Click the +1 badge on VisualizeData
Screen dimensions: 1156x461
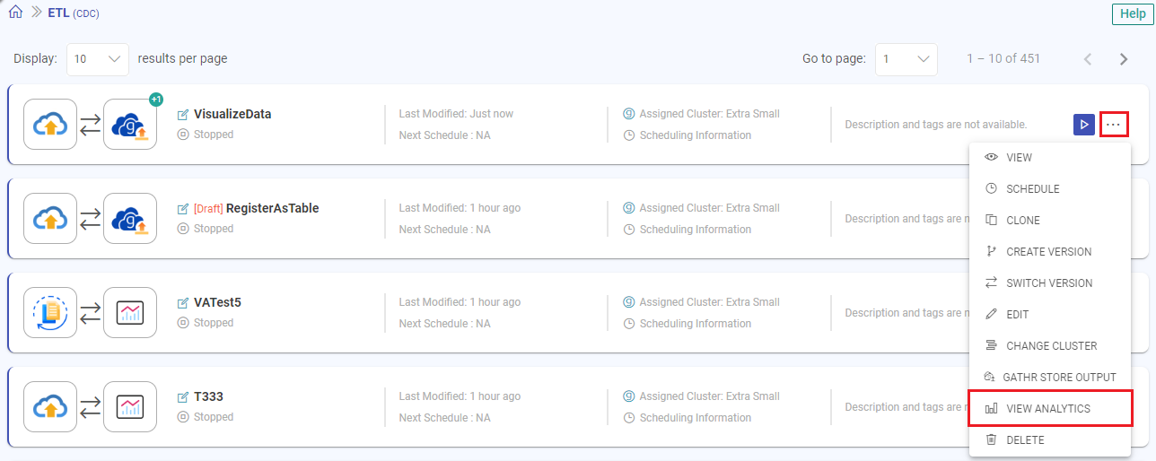[x=155, y=100]
